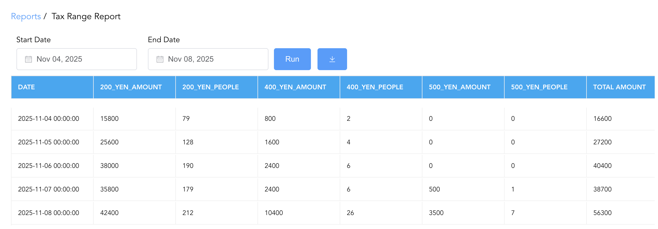
Task: Click the 500_YEN_PEOPLE column header
Action: (545, 87)
